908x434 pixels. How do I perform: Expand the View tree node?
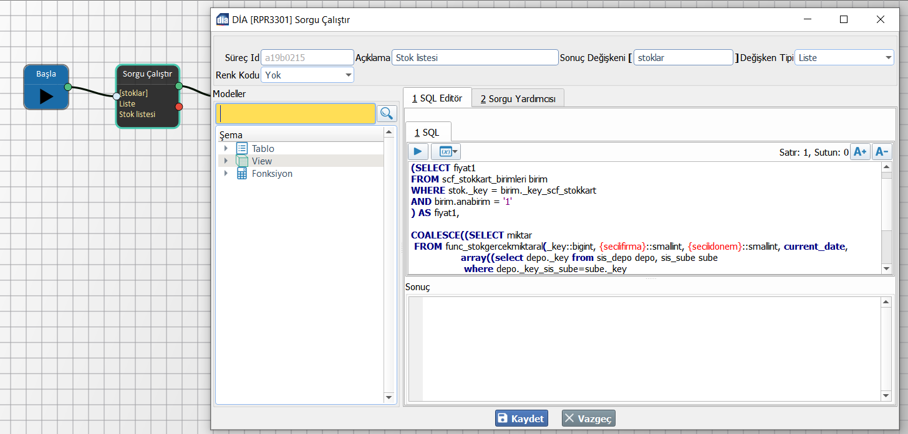pos(226,161)
